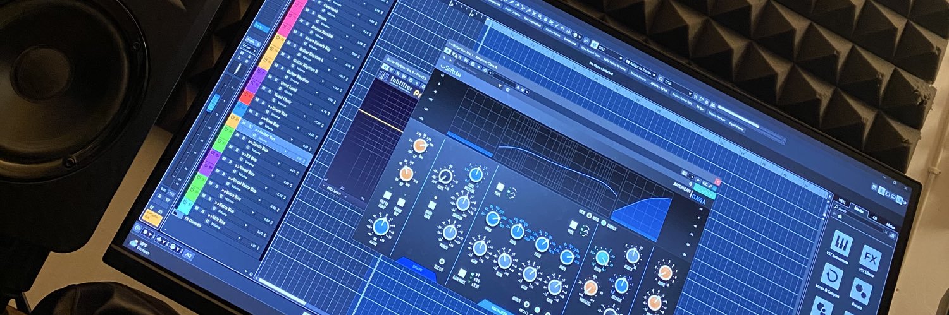Screen dimensions: 949x315
Task: Click the AQ button below track list
Action: 189,255
